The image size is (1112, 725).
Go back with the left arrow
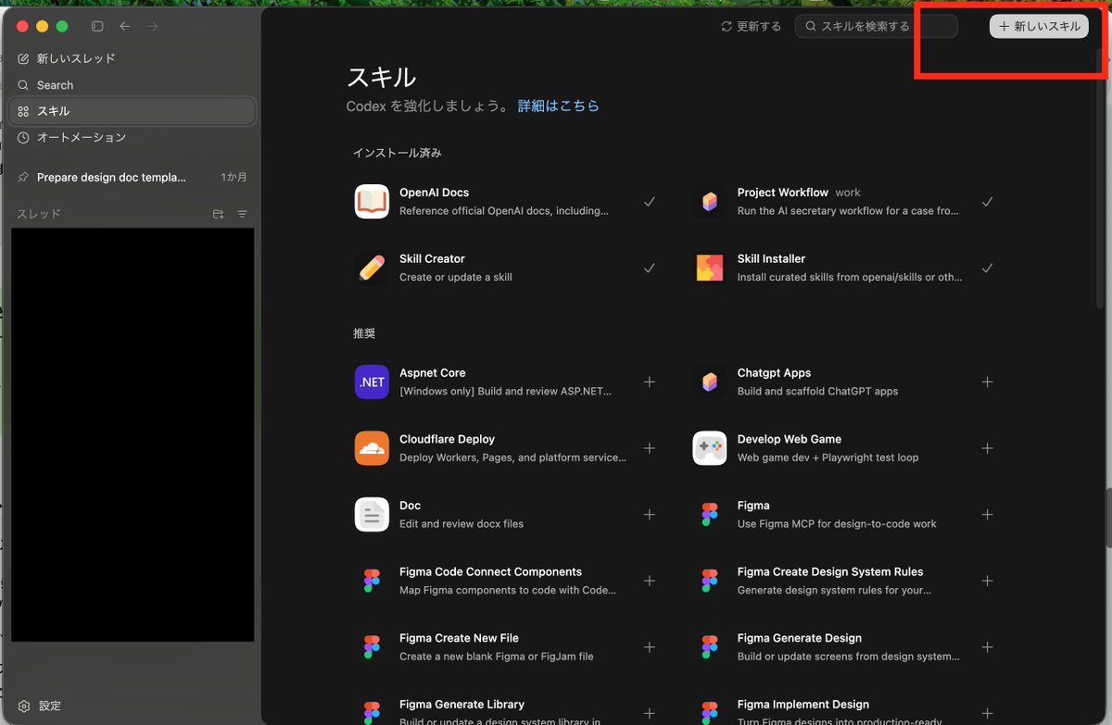click(125, 27)
